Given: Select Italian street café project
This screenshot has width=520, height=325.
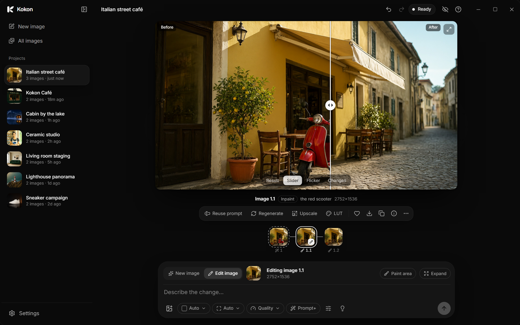Looking at the screenshot, I should click(47, 75).
